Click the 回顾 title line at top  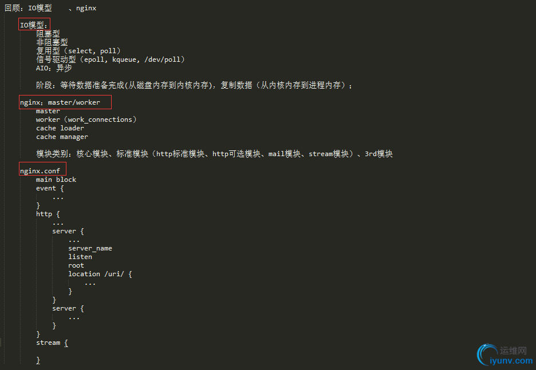pos(50,8)
